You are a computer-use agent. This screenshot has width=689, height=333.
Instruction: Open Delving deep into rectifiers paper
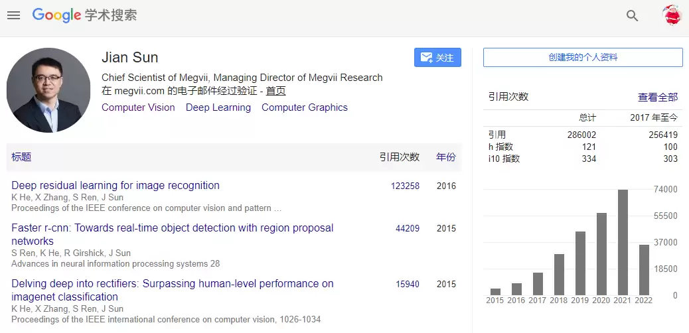(x=173, y=290)
